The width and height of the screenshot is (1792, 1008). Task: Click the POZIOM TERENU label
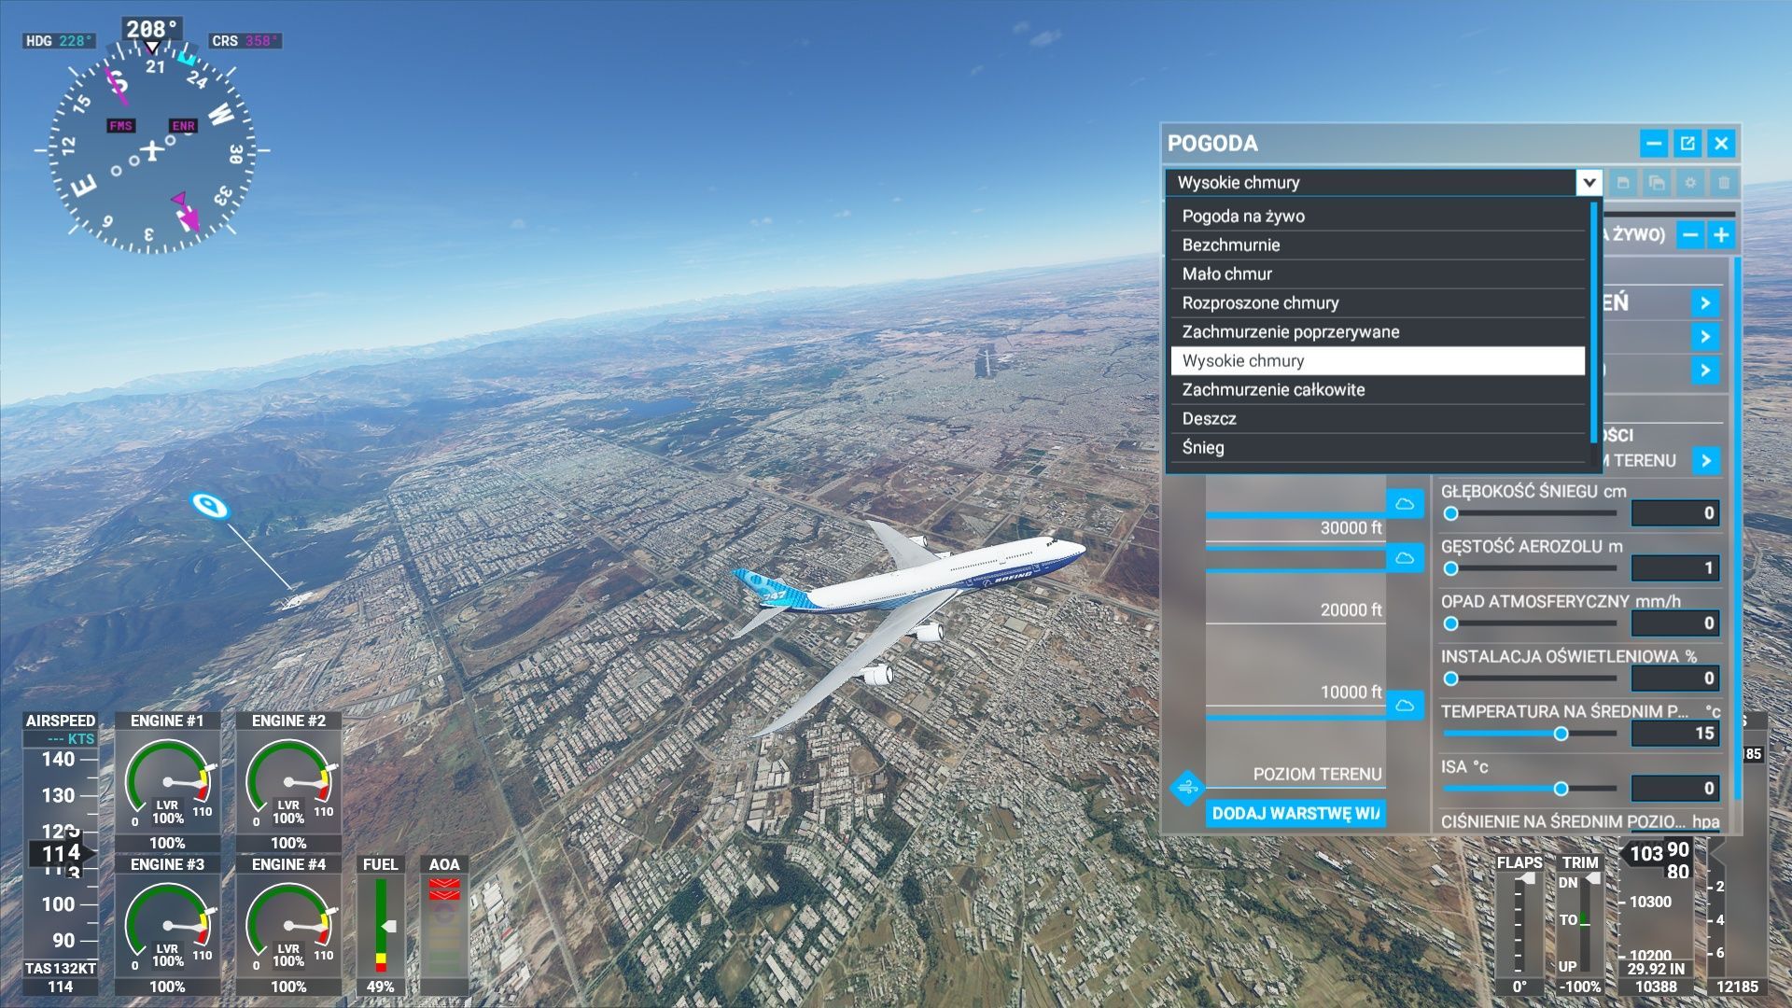(x=1317, y=774)
